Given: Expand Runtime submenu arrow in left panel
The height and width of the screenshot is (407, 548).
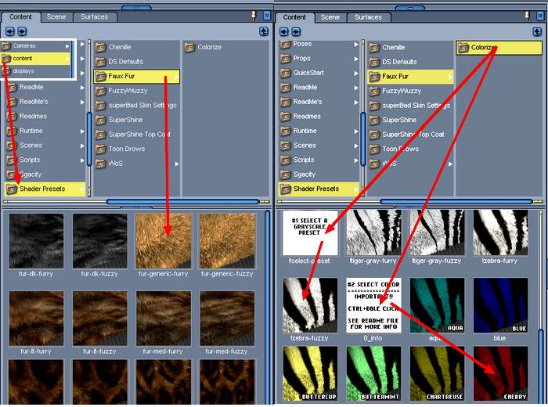Looking at the screenshot, I should click(x=82, y=131).
